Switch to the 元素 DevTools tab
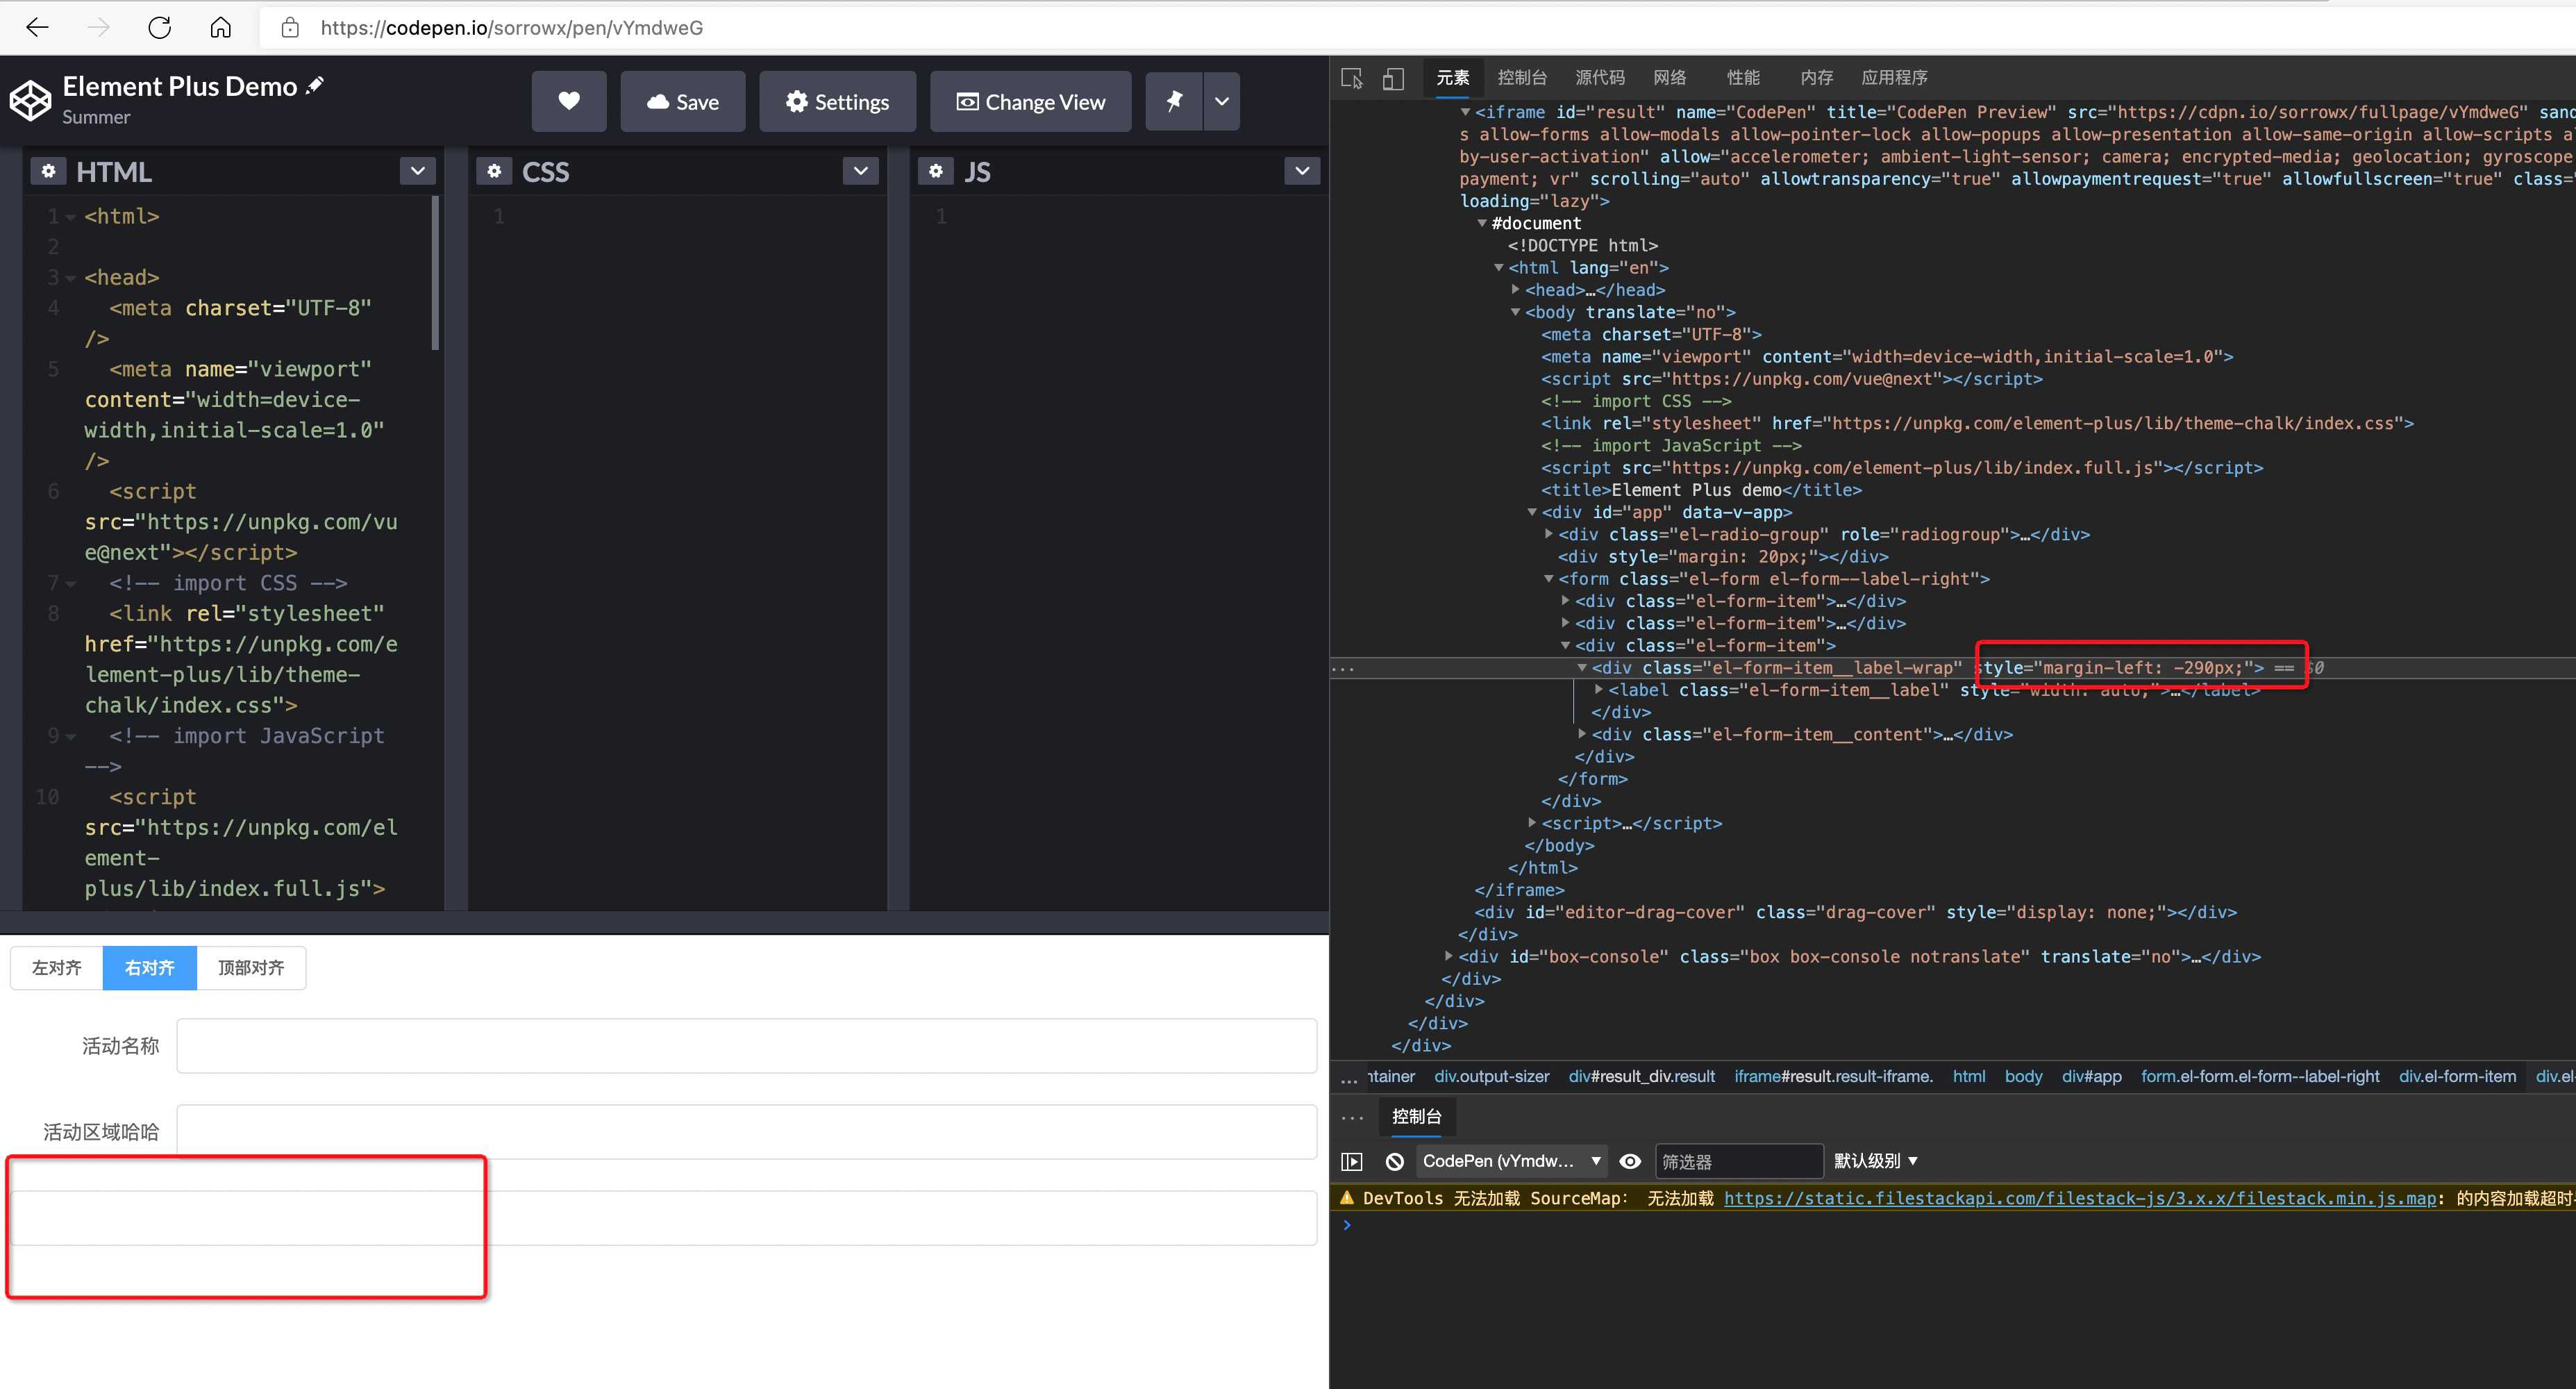 pos(1453,78)
